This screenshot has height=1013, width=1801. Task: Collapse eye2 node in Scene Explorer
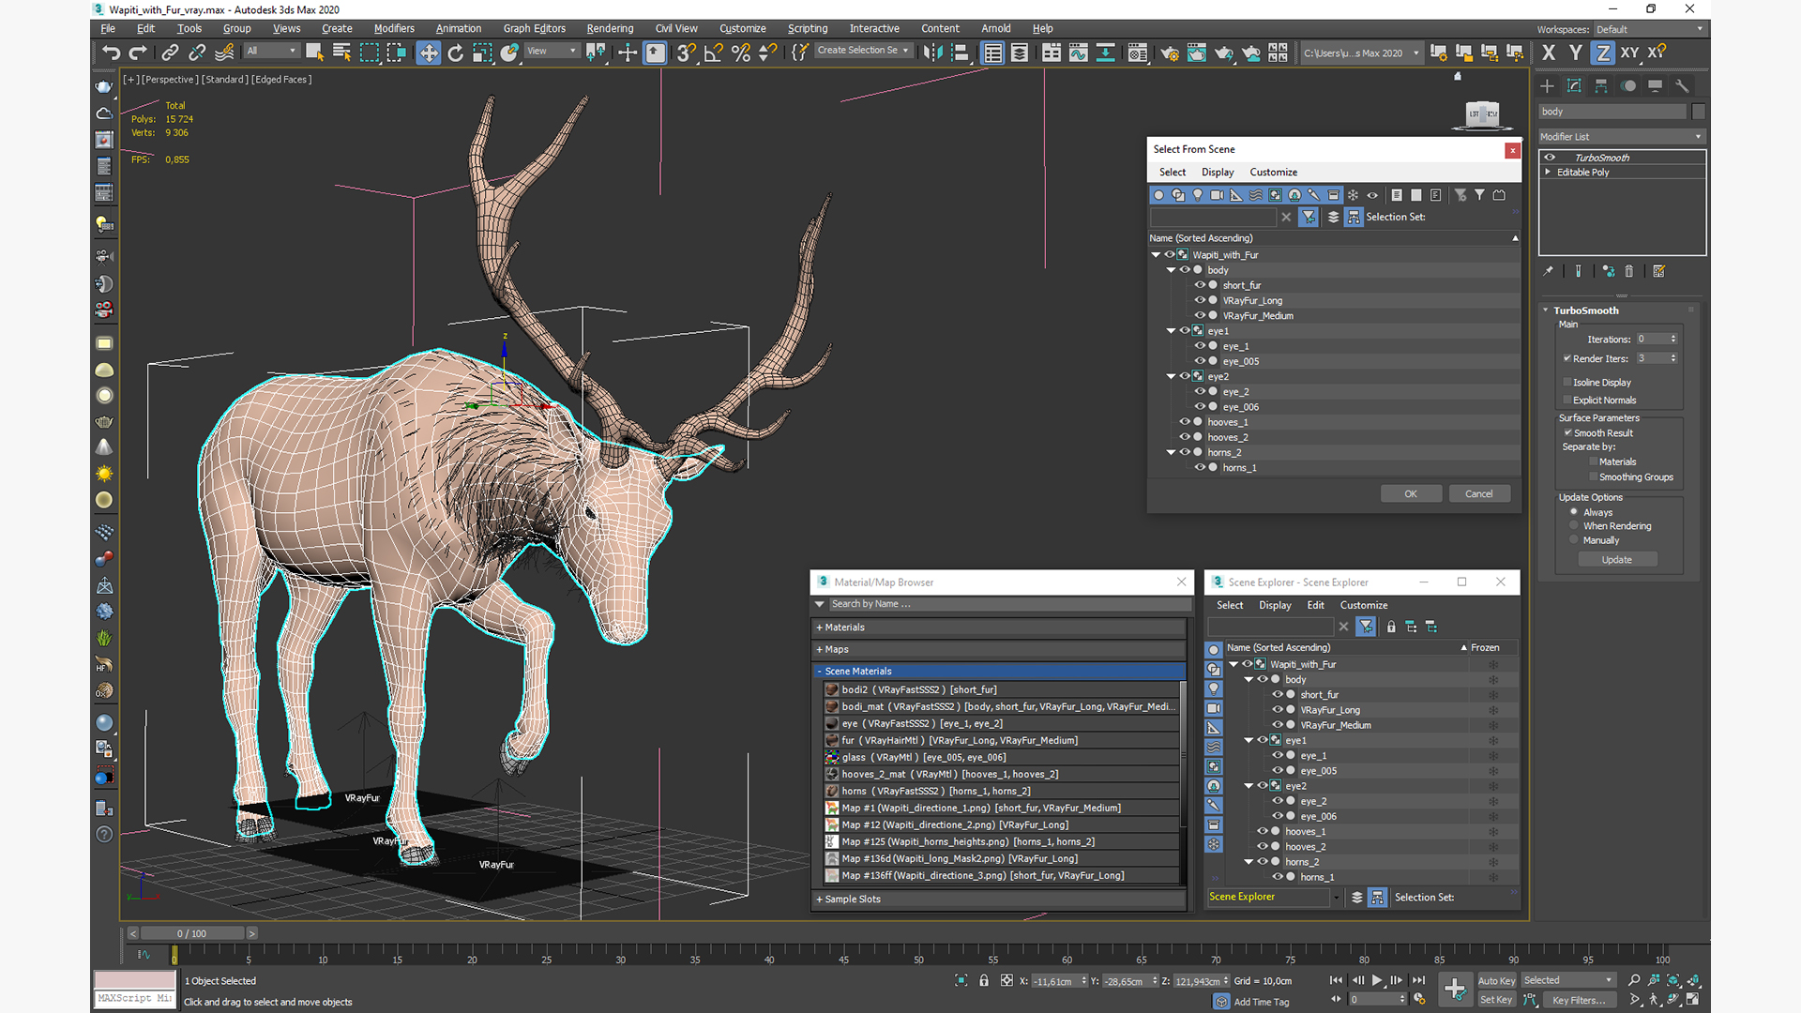(x=1249, y=786)
